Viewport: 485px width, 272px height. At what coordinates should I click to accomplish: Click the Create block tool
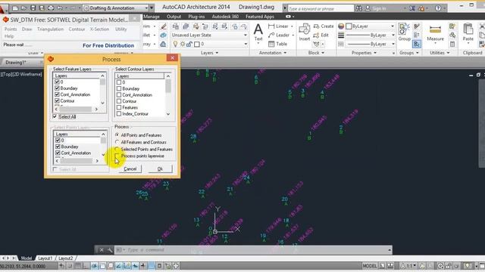[324, 26]
